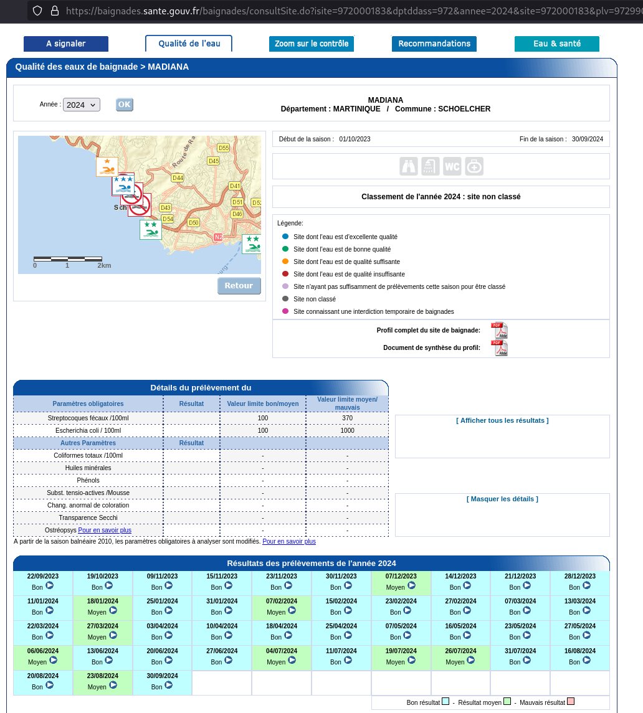Click the shower facility icon
This screenshot has width=643, height=713.
point(430,166)
